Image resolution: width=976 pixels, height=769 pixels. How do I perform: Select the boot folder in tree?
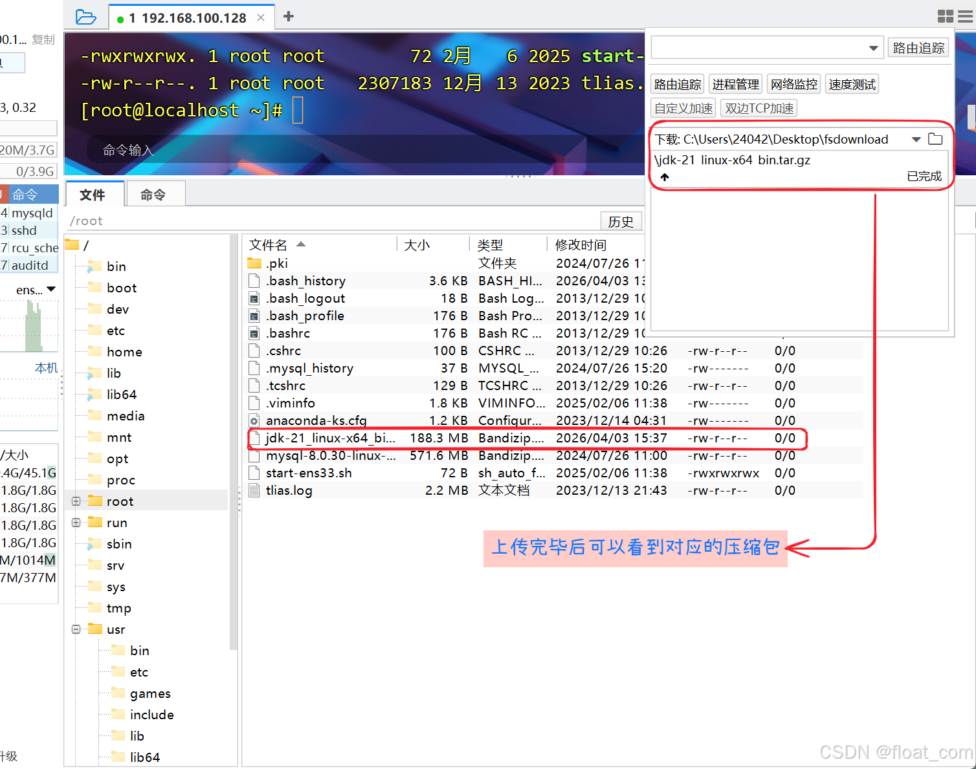121,288
